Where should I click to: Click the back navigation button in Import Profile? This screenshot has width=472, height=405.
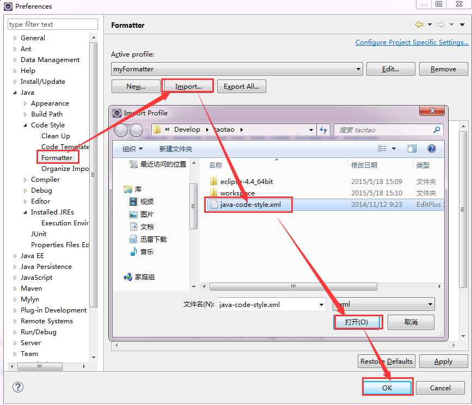pyautogui.click(x=121, y=130)
